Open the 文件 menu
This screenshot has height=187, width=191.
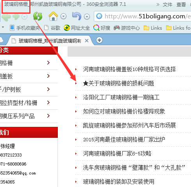pos(167,5)
